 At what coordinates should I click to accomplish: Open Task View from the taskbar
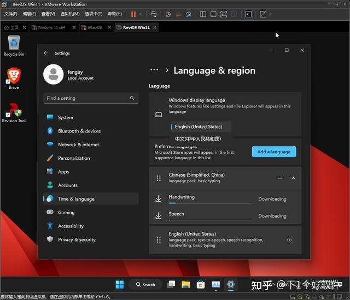point(171,284)
